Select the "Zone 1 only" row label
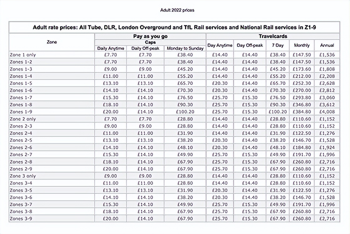This screenshot has width=350, height=234. (x=23, y=55)
